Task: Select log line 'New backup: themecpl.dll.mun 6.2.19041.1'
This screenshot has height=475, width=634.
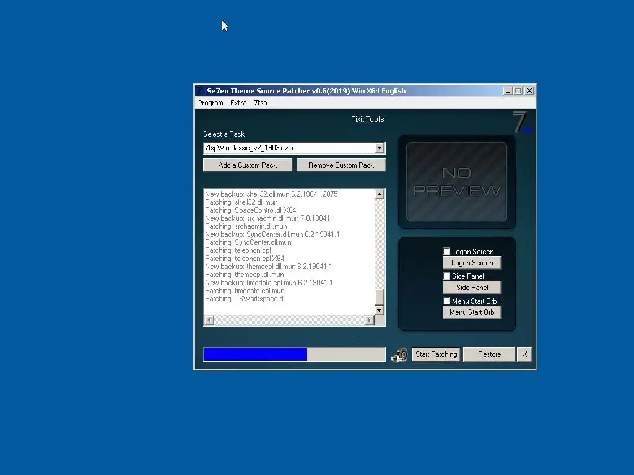Action: (269, 267)
